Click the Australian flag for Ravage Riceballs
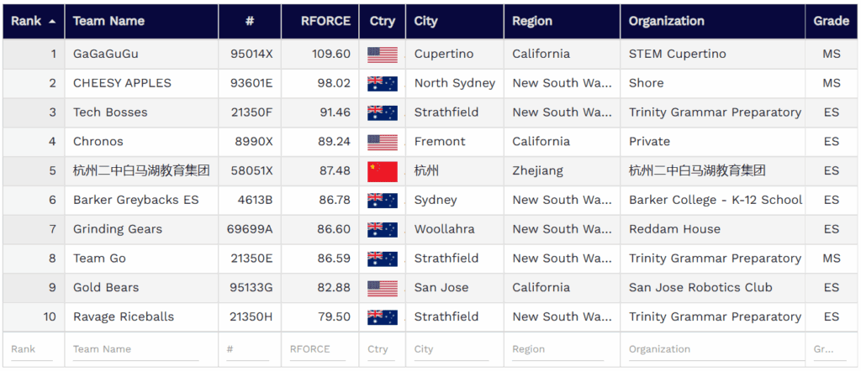Image resolution: width=861 pixels, height=371 pixels. 382,317
